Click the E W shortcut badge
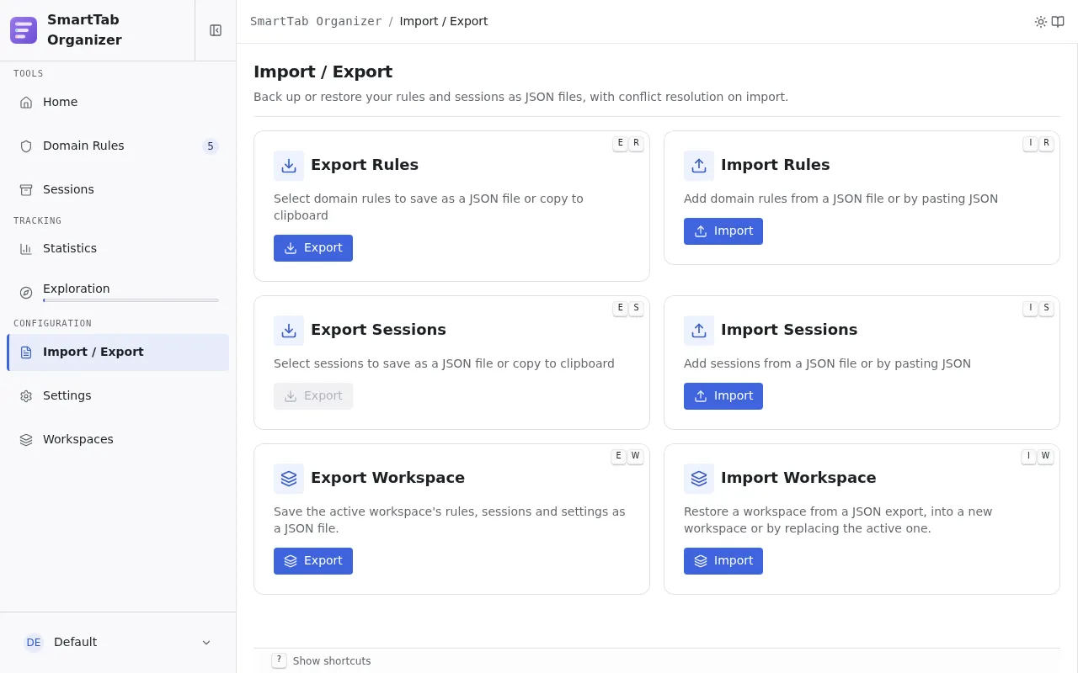The height and width of the screenshot is (673, 1078). [627, 456]
